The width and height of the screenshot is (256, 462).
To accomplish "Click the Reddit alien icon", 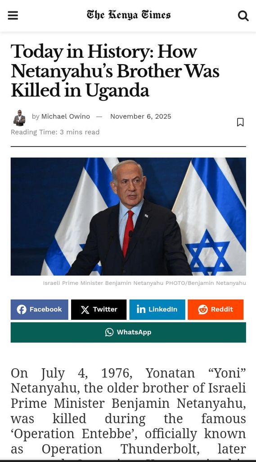I will pos(203,310).
